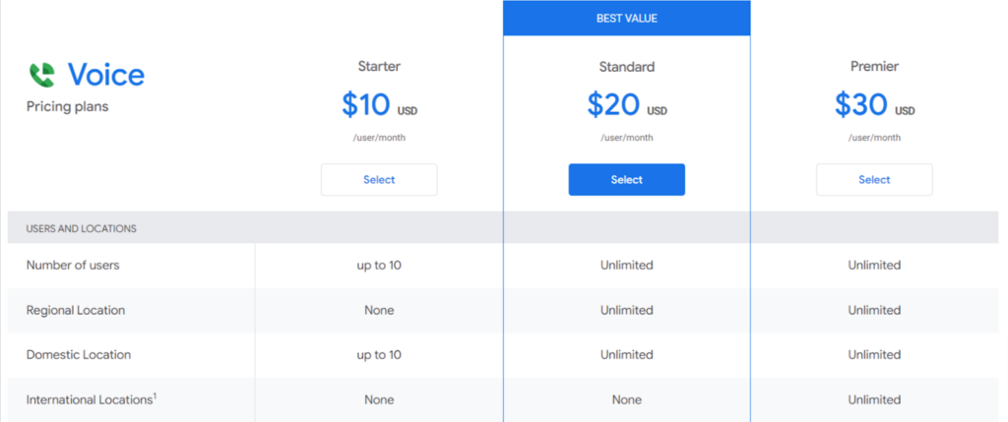Viewport: 1008px width, 422px height.
Task: Click the Standard plan heading
Action: click(626, 67)
